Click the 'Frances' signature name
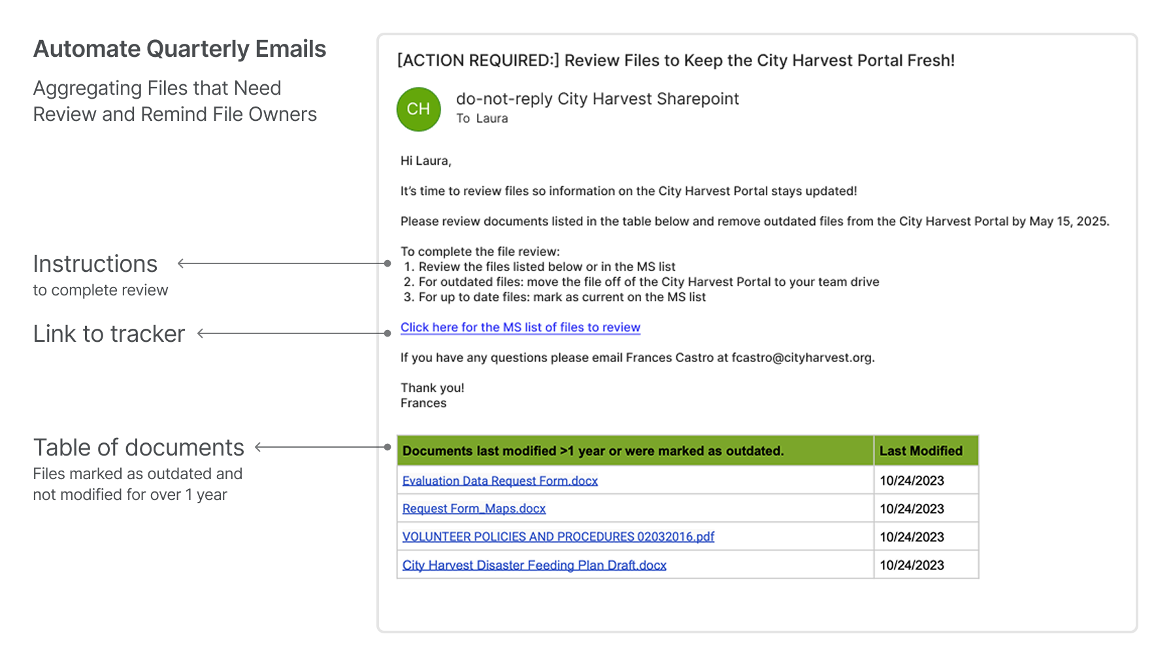 [x=423, y=403]
